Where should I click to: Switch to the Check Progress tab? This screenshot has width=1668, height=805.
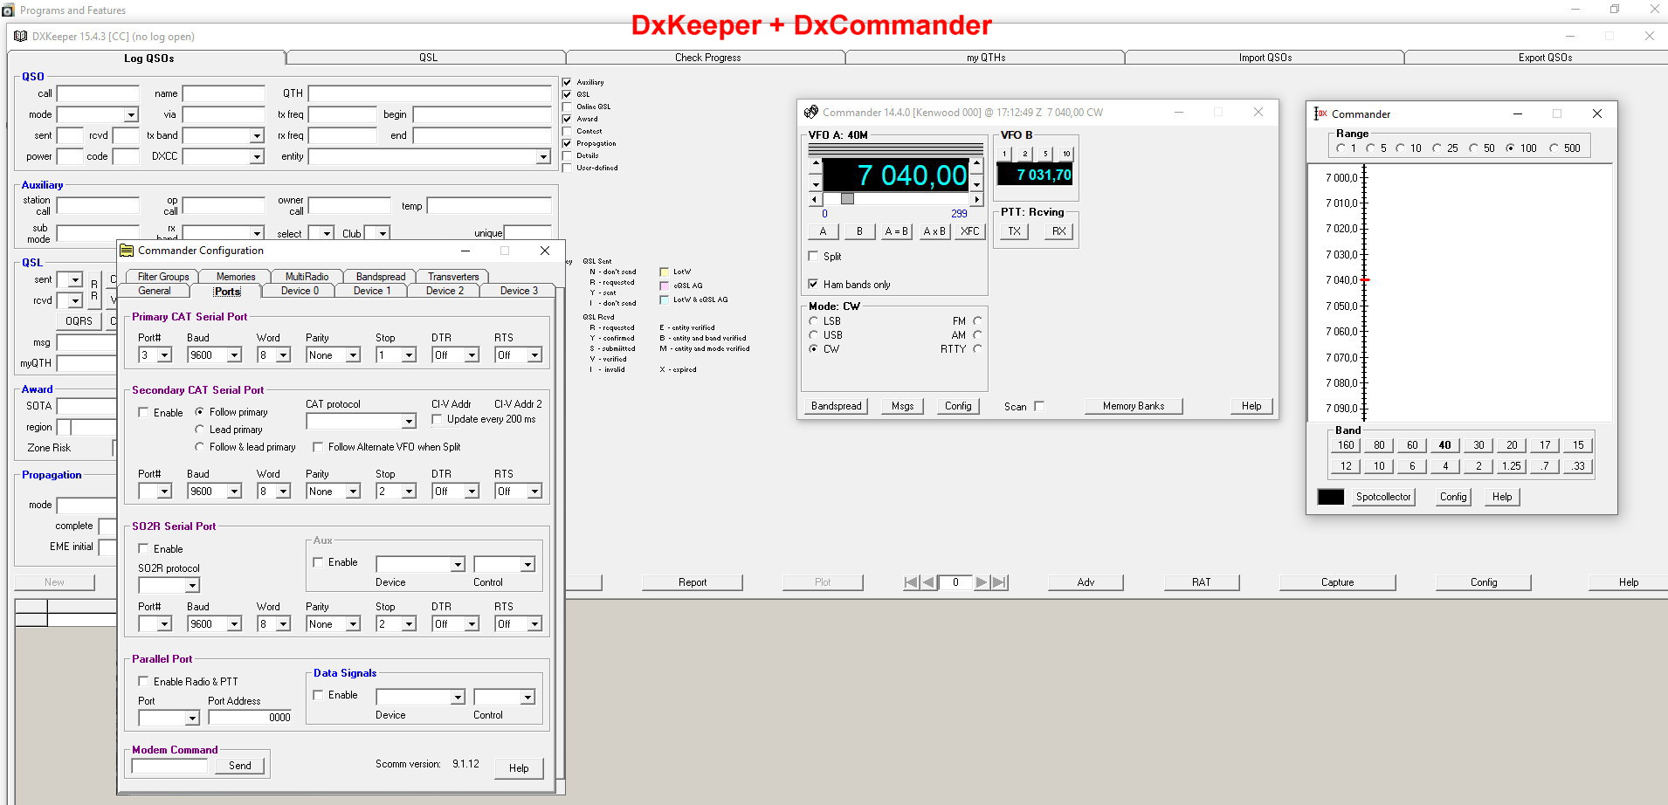coord(706,58)
